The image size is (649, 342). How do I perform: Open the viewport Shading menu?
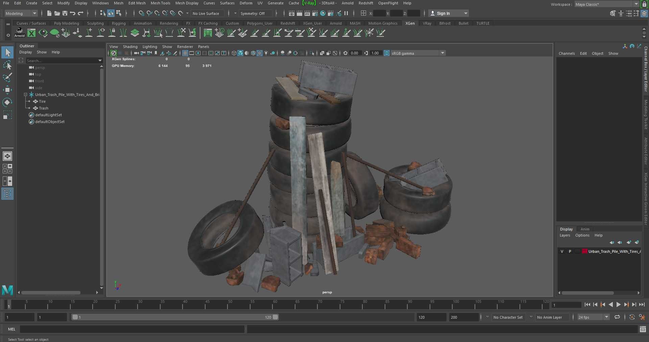click(130, 47)
